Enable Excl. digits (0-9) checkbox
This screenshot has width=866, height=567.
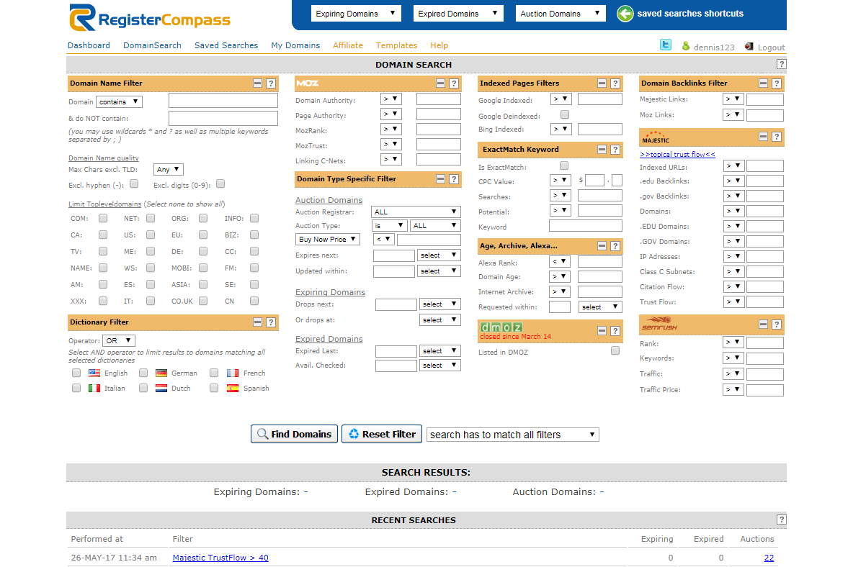pyautogui.click(x=220, y=184)
